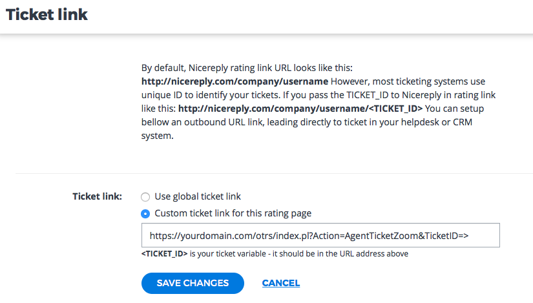Click bold nicereply.com/company/username URL without TICKET_ID
Viewport: 533px width, 303px height.
[x=235, y=81]
